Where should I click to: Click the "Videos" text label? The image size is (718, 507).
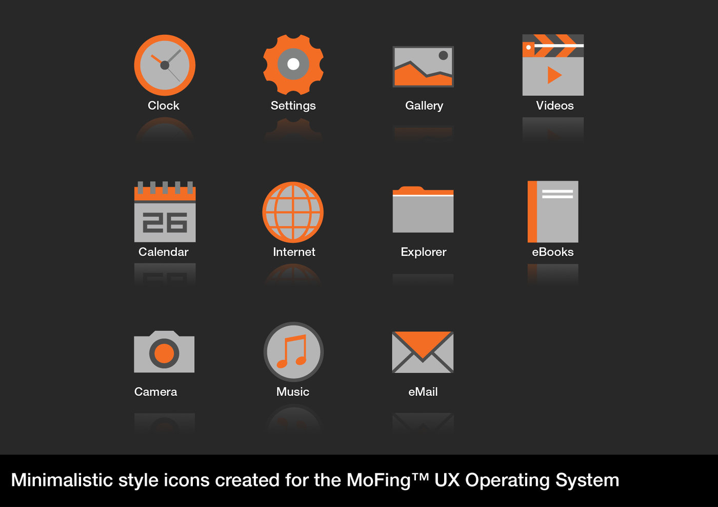tap(554, 105)
